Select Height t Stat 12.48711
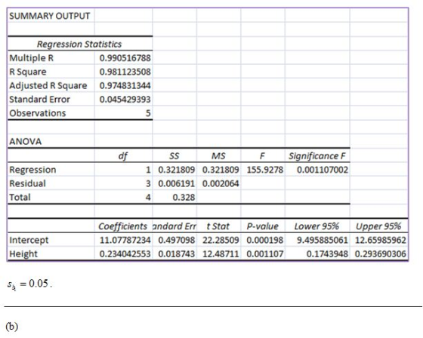Viewport: 423px width, 338px height. pos(221,254)
